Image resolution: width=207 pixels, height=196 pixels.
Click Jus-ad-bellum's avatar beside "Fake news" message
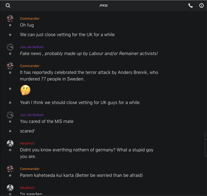(10, 47)
